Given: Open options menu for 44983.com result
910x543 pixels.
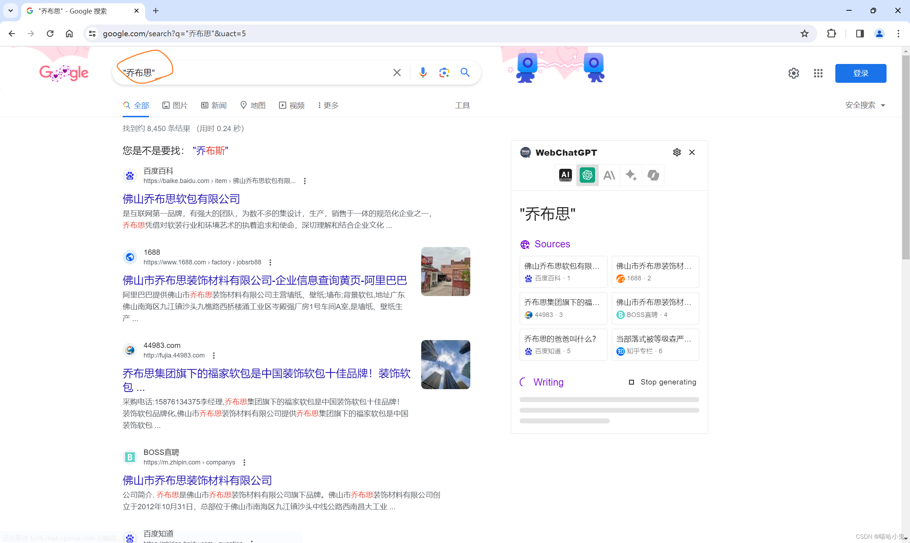Looking at the screenshot, I should (214, 356).
